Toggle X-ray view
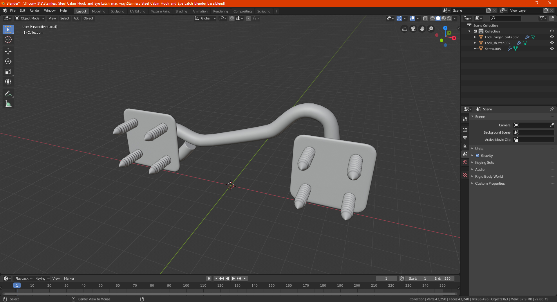557x302 pixels. (425, 18)
